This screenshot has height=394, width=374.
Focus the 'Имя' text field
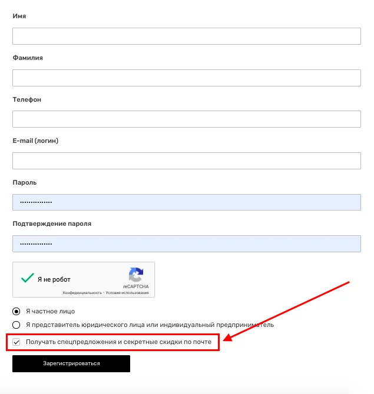186,36
